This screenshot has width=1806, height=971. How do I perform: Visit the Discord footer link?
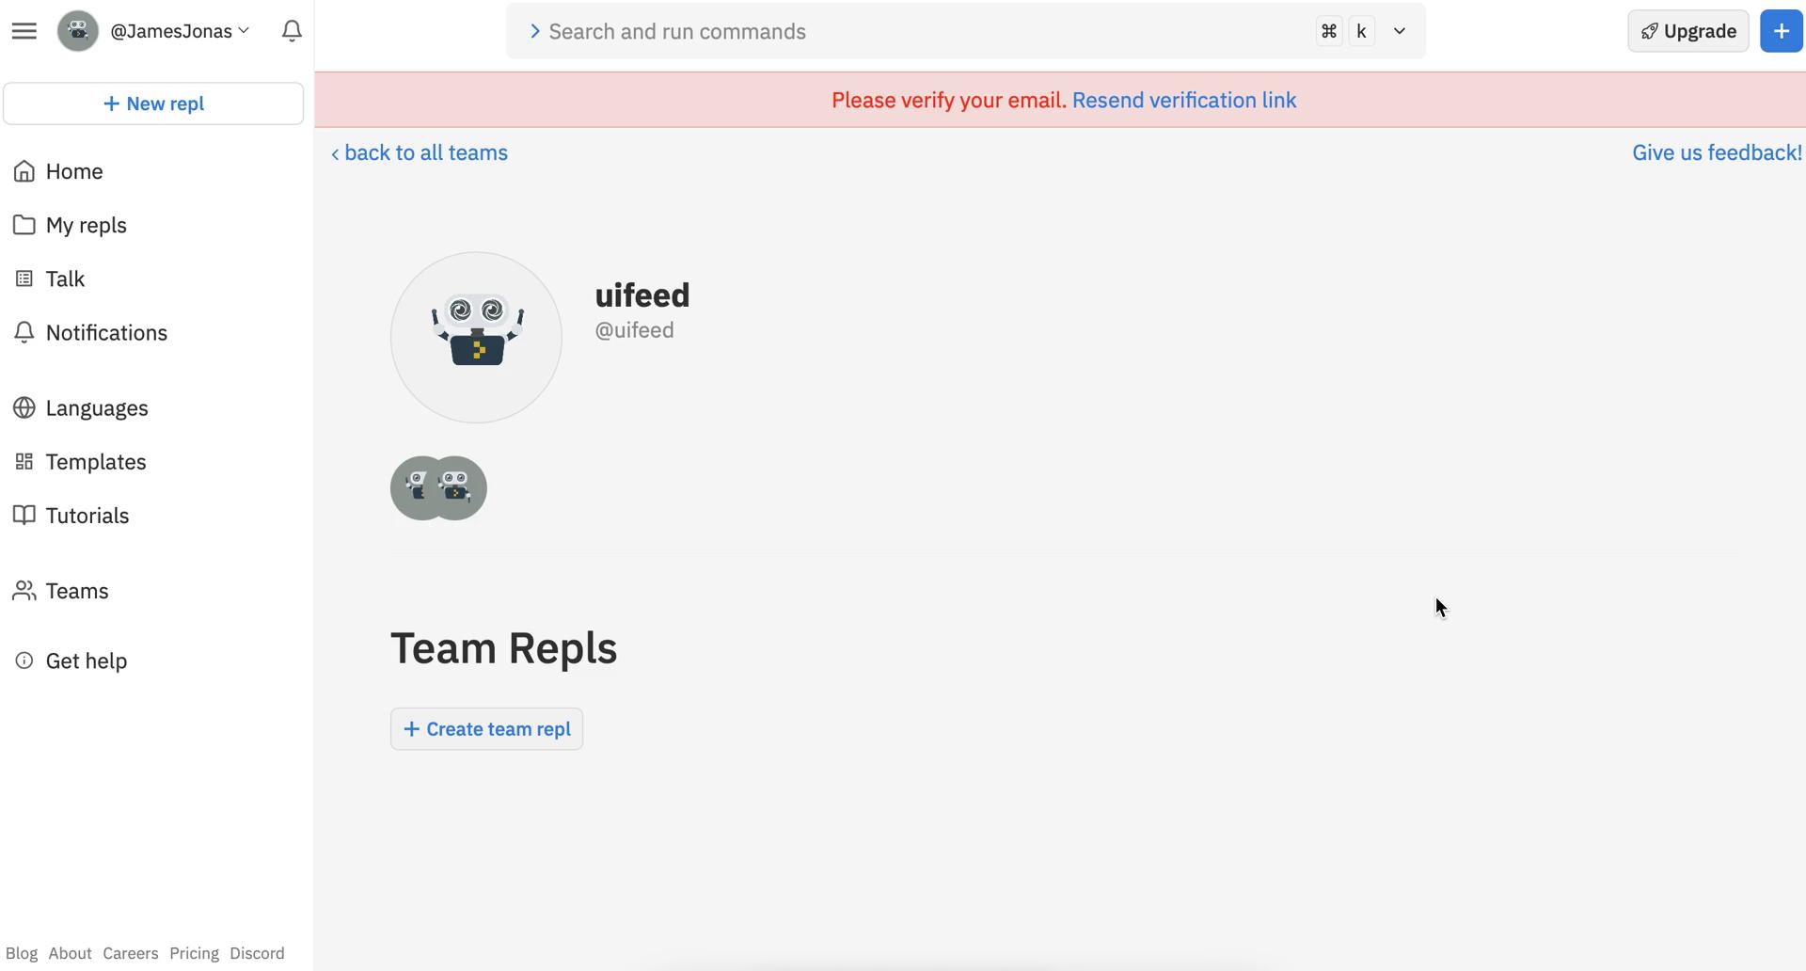pyautogui.click(x=256, y=953)
